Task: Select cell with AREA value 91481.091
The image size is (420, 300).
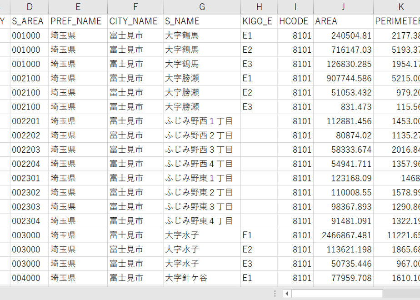Action: 343,221
